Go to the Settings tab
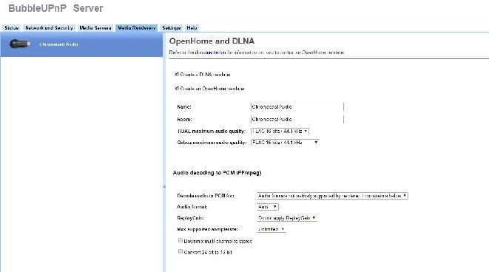 tap(171, 28)
